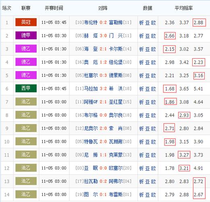210x202 pixels.
Task: Open 欧 European odds for match 3
Action: click(154, 49)
